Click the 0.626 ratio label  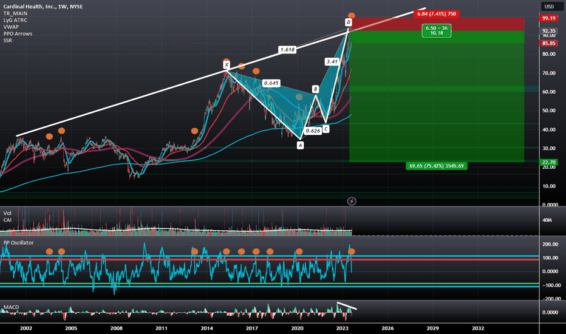313,131
